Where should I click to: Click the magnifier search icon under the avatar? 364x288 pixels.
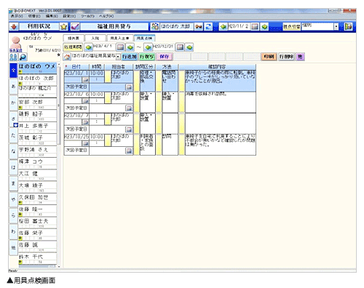pos(23,57)
